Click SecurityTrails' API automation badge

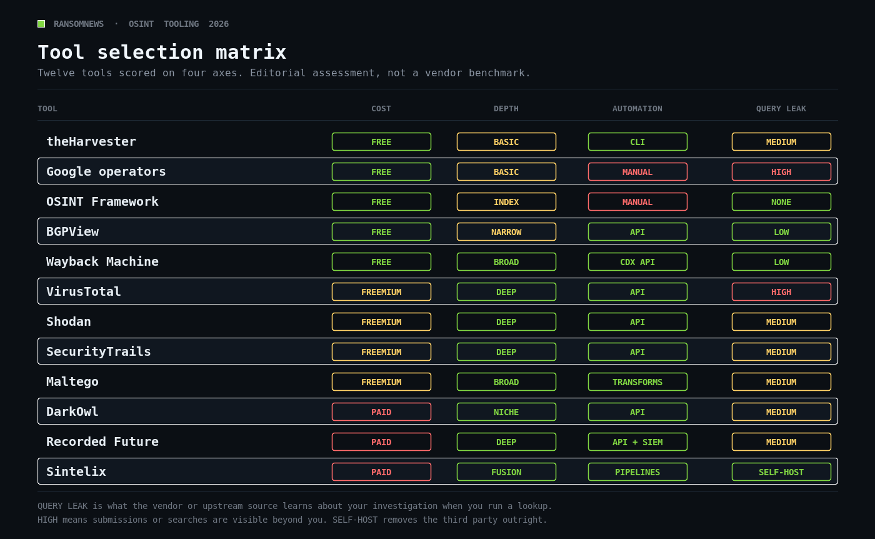click(637, 352)
